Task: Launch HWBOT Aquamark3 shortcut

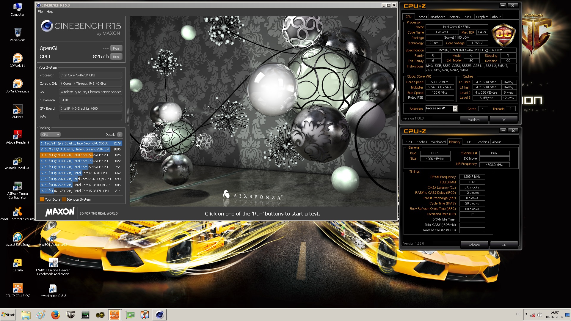Action: click(53, 239)
